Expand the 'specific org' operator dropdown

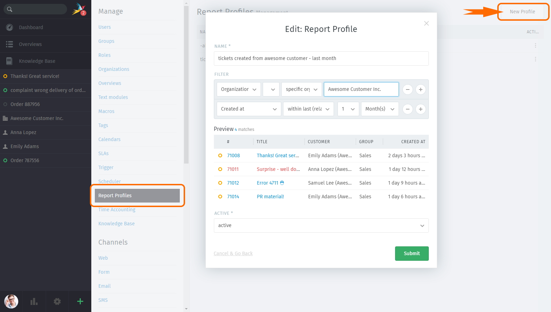[302, 89]
